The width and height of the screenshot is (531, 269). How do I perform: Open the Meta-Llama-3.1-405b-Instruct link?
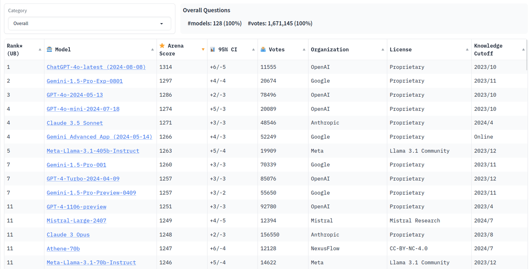click(93, 151)
